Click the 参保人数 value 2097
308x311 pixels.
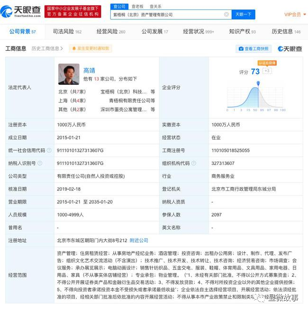pyautogui.click(x=217, y=215)
